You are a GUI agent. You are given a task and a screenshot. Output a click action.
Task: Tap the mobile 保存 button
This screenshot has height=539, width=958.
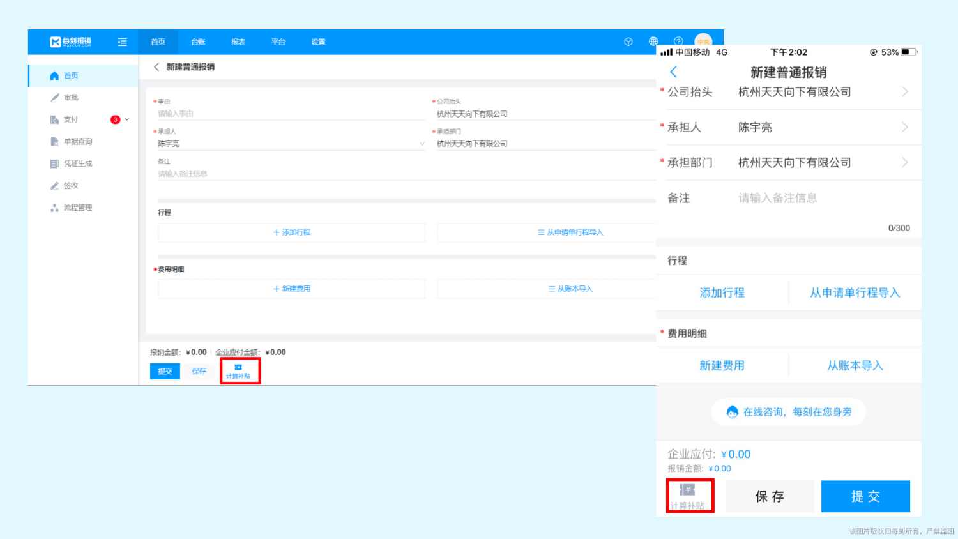click(770, 496)
